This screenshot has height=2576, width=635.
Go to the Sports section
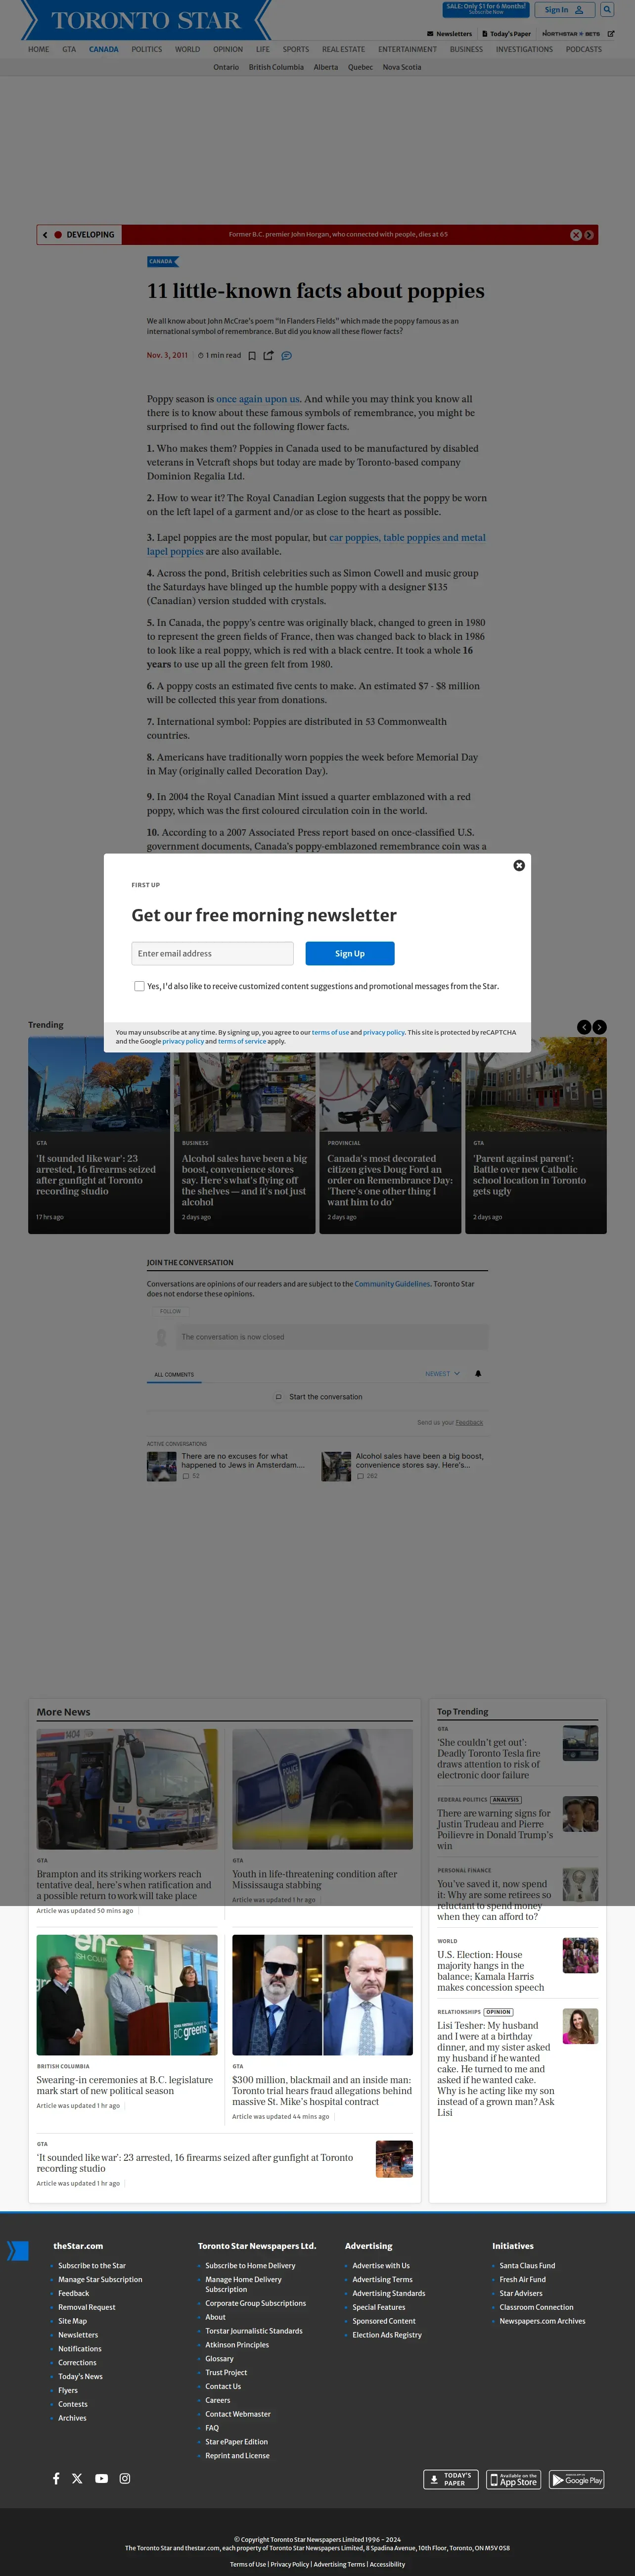[296, 49]
